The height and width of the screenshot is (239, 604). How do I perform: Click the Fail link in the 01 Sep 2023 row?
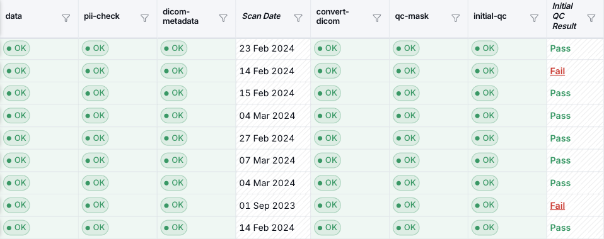pyautogui.click(x=557, y=206)
